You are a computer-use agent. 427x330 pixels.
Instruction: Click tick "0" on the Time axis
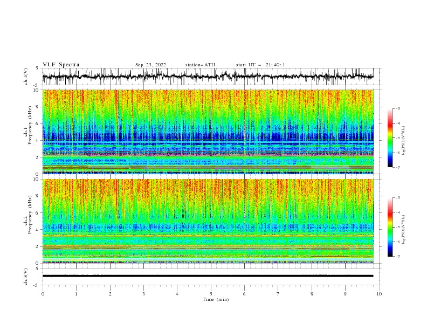[x=43, y=294]
